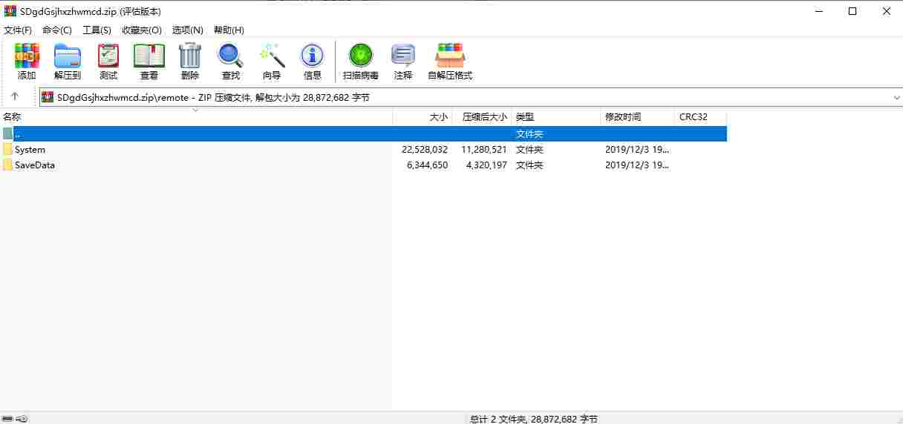Click SaveData row modified date 2019/12/3
The height and width of the screenshot is (424, 903).
pyautogui.click(x=637, y=165)
